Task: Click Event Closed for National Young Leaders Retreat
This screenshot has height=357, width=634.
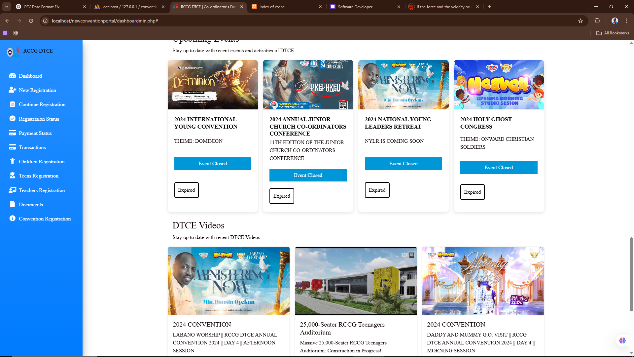Action: [403, 164]
